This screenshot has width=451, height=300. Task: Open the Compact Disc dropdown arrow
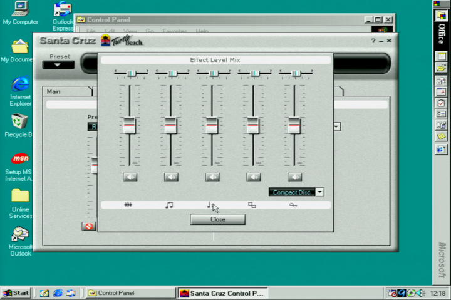click(x=320, y=192)
